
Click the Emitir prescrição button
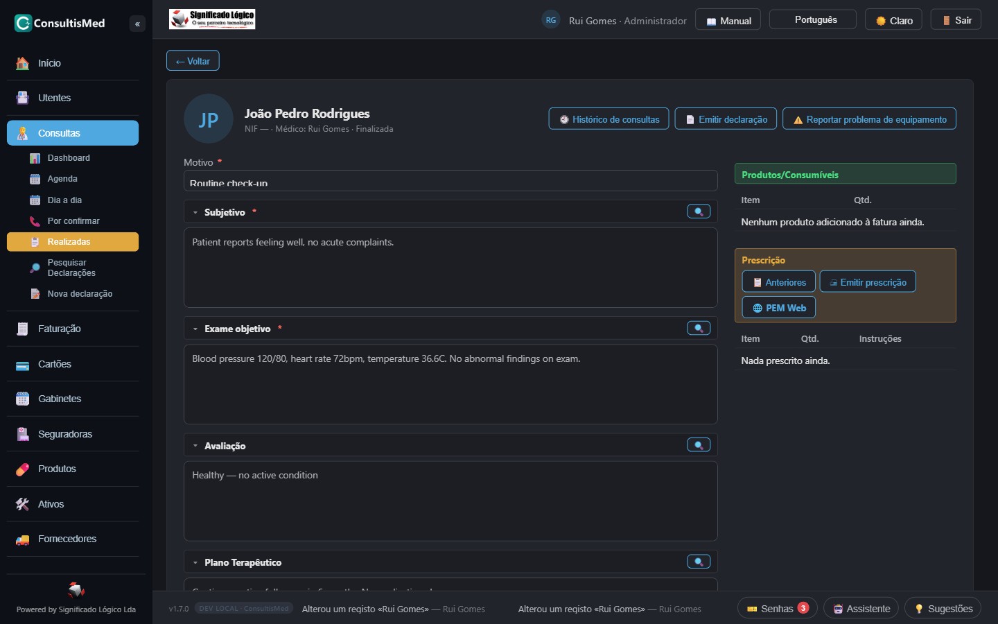(868, 282)
